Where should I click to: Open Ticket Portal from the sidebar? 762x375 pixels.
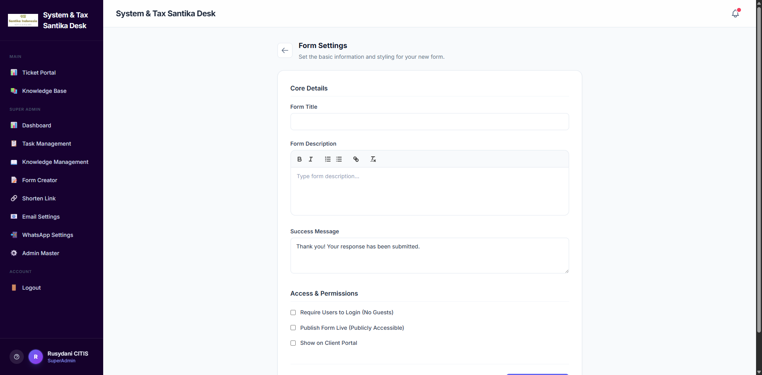click(x=39, y=72)
